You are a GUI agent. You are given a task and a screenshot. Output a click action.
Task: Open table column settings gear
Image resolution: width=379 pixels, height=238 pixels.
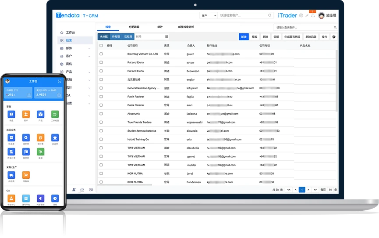tap(334, 37)
